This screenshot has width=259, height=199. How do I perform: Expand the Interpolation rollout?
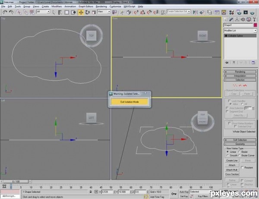[x=240, y=76]
